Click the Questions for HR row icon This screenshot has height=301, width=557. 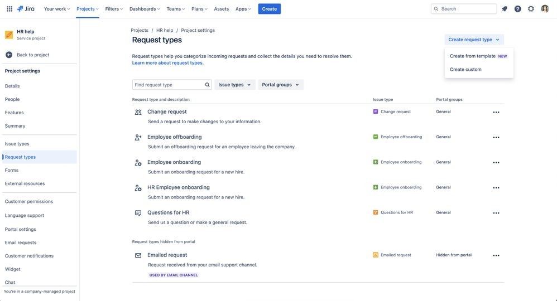pyautogui.click(x=138, y=213)
